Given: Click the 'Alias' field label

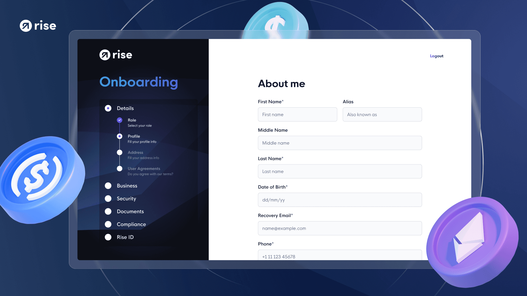Looking at the screenshot, I should (348, 102).
